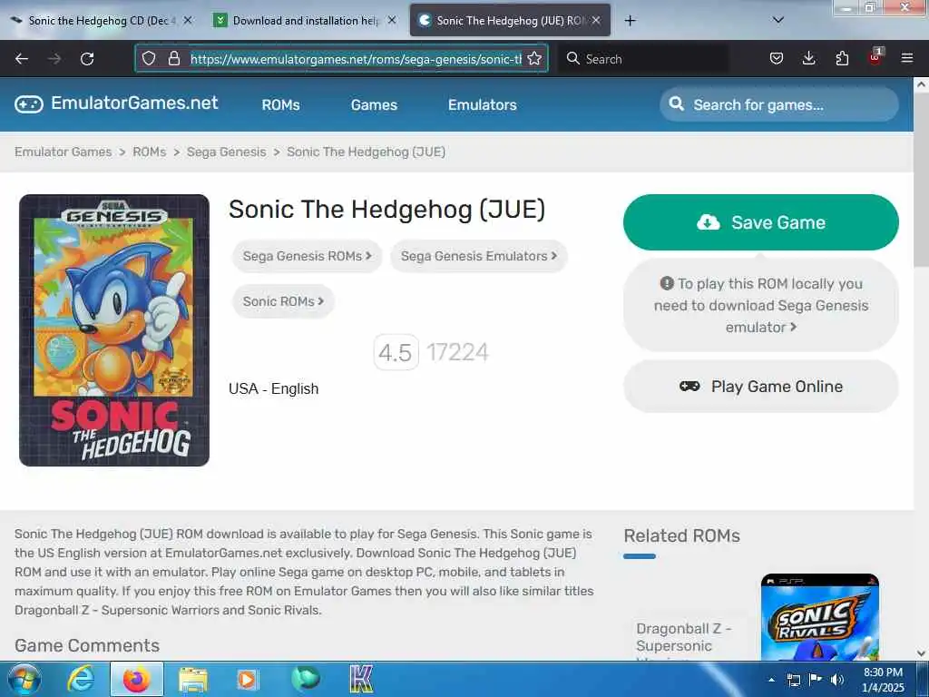Expand the list all tabs arrow
Image resolution: width=929 pixels, height=697 pixels.
click(778, 20)
